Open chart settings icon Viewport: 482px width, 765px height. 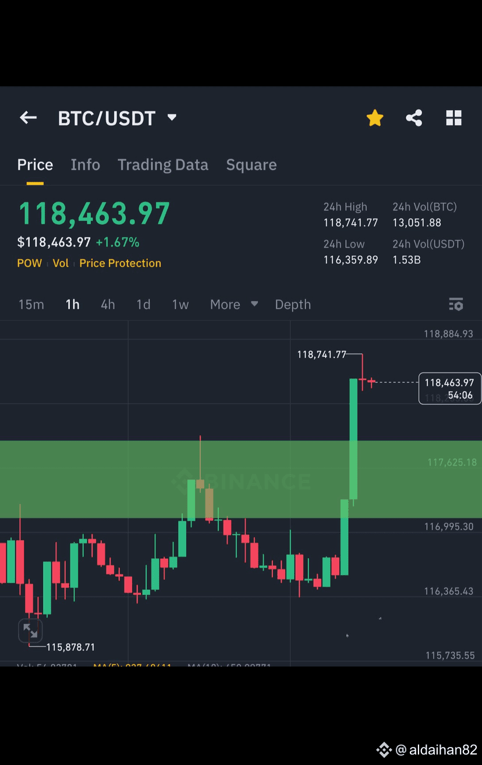point(456,304)
